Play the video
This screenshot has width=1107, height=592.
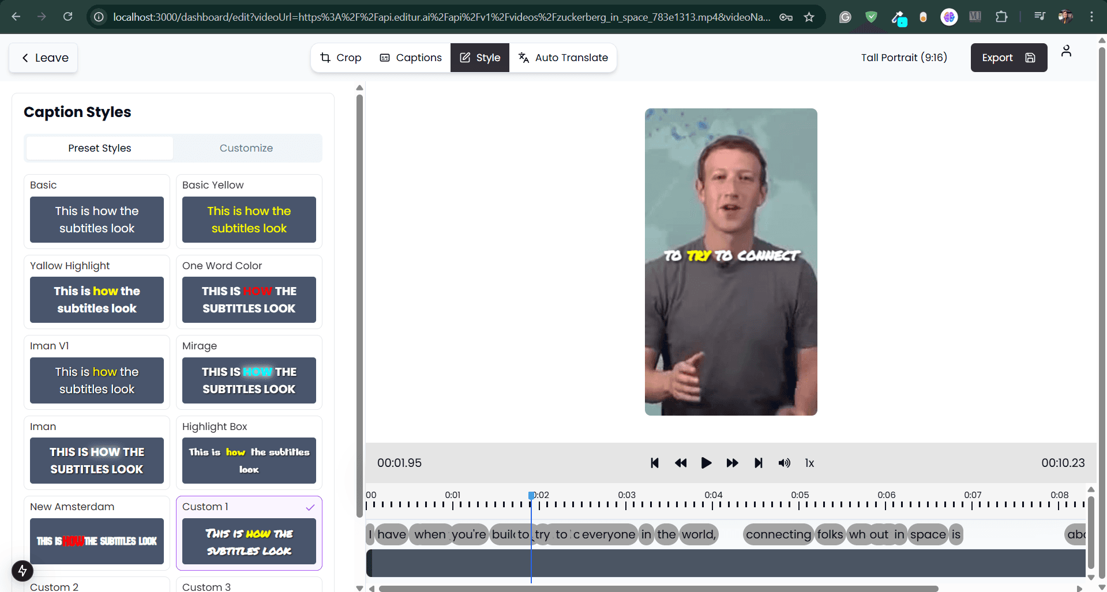(x=706, y=463)
